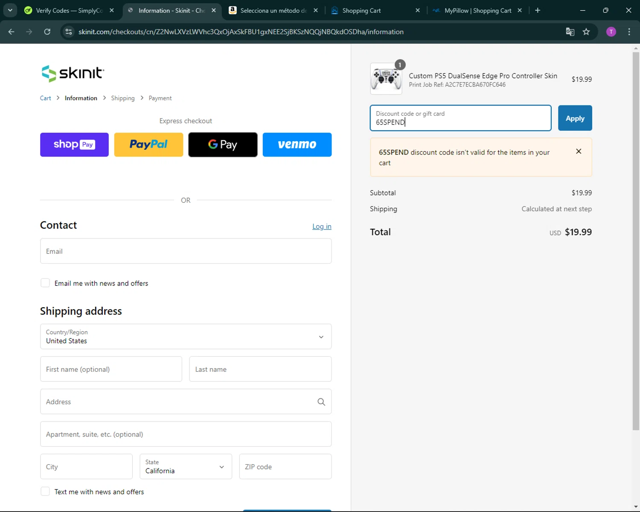Check out with Google Pay

pos(223,145)
